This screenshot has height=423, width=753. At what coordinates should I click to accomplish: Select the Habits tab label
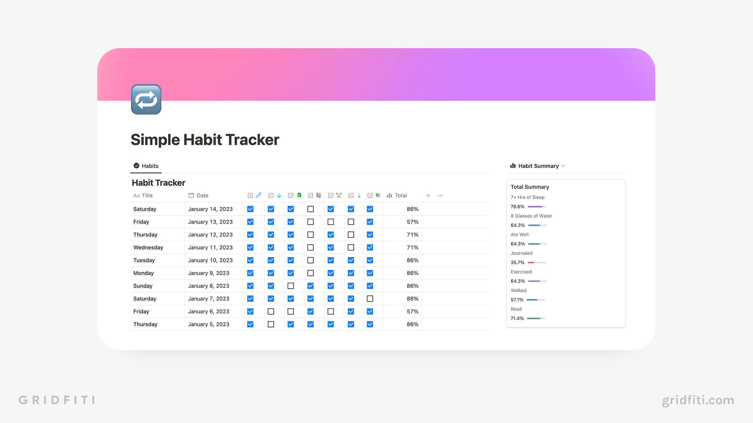pyautogui.click(x=149, y=165)
